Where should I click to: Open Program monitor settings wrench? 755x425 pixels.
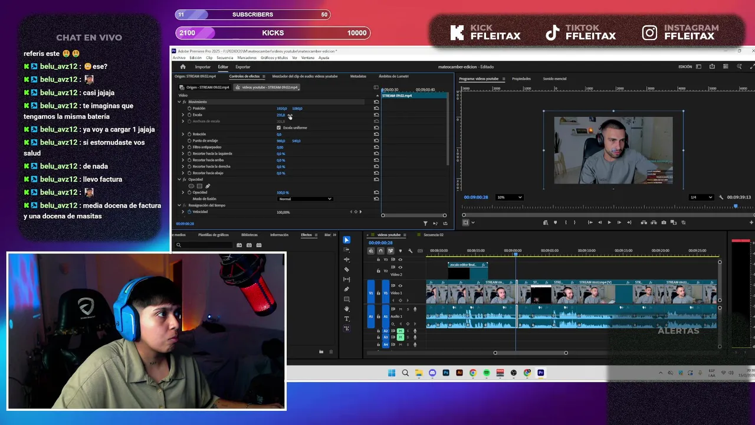coord(721,197)
